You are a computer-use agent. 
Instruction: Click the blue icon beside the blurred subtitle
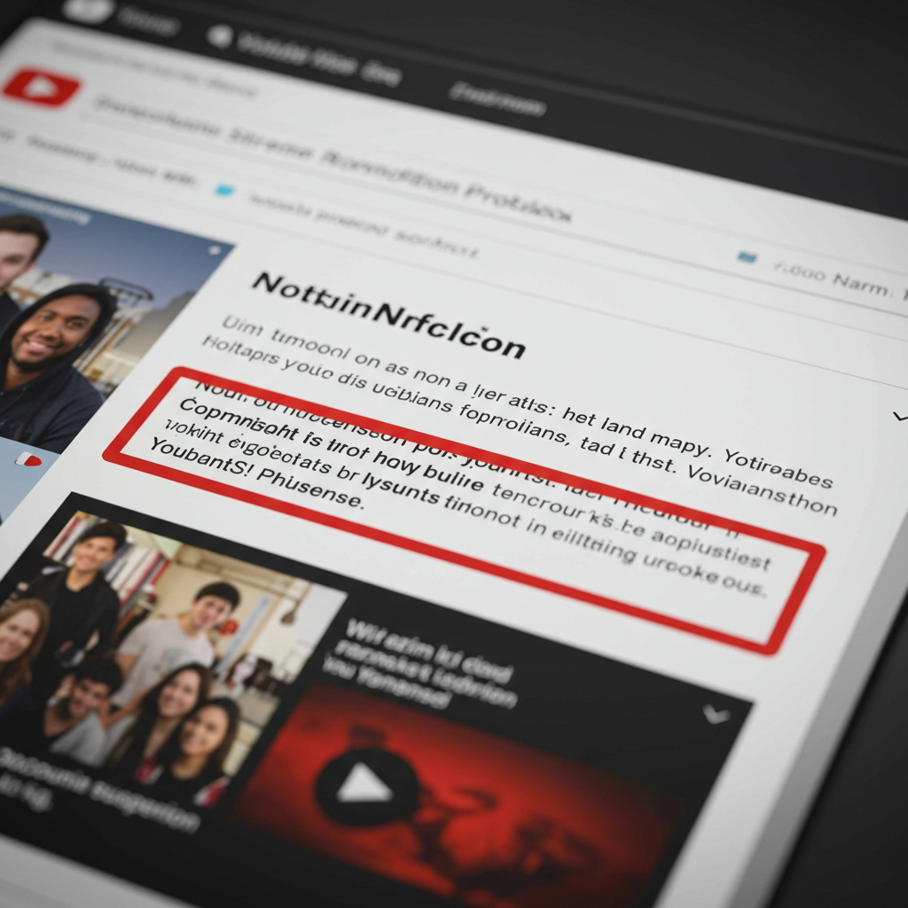pos(224,190)
